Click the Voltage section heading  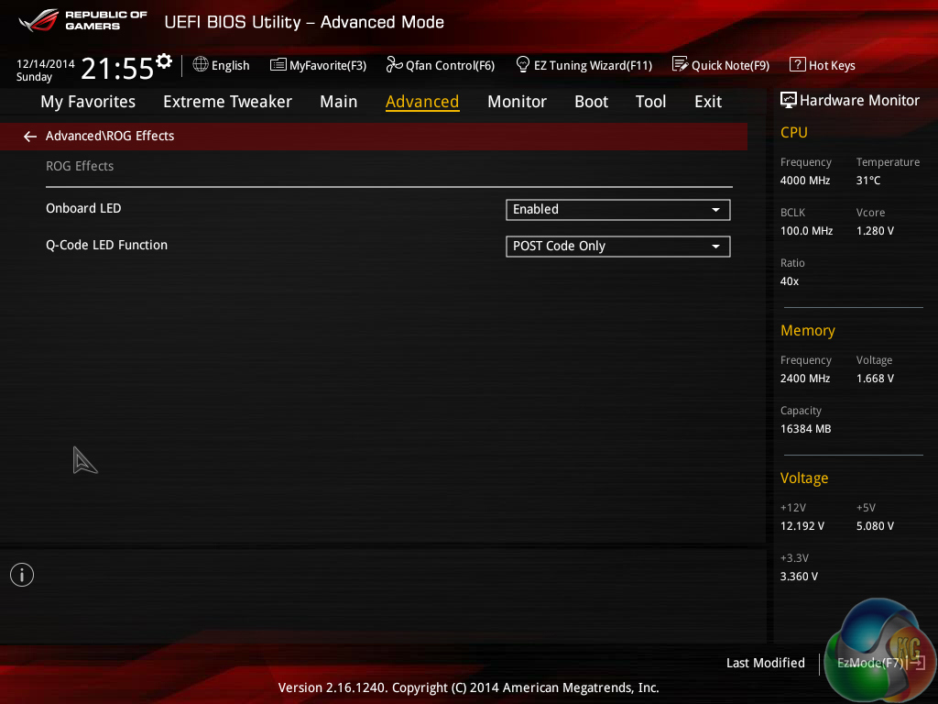pyautogui.click(x=804, y=478)
